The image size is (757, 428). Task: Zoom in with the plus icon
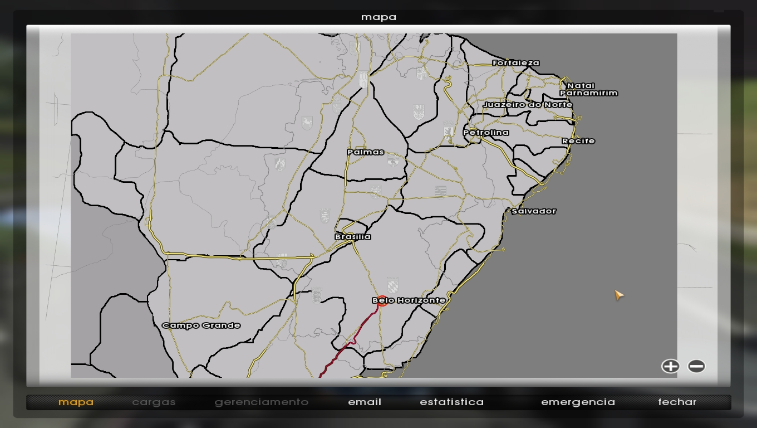click(x=670, y=366)
